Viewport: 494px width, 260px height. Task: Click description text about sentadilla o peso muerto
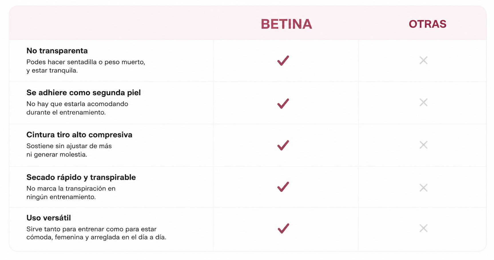(x=86, y=66)
